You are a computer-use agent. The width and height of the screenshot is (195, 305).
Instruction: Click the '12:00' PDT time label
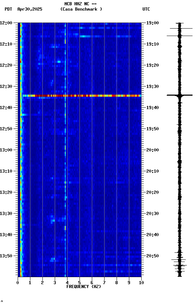tap(6, 23)
